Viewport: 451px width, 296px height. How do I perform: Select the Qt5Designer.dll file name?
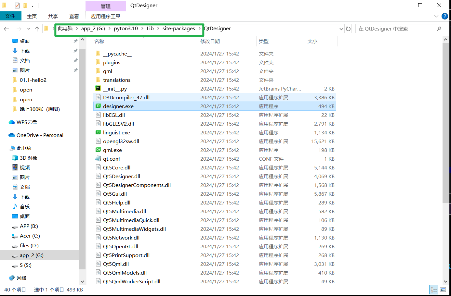[x=122, y=176]
